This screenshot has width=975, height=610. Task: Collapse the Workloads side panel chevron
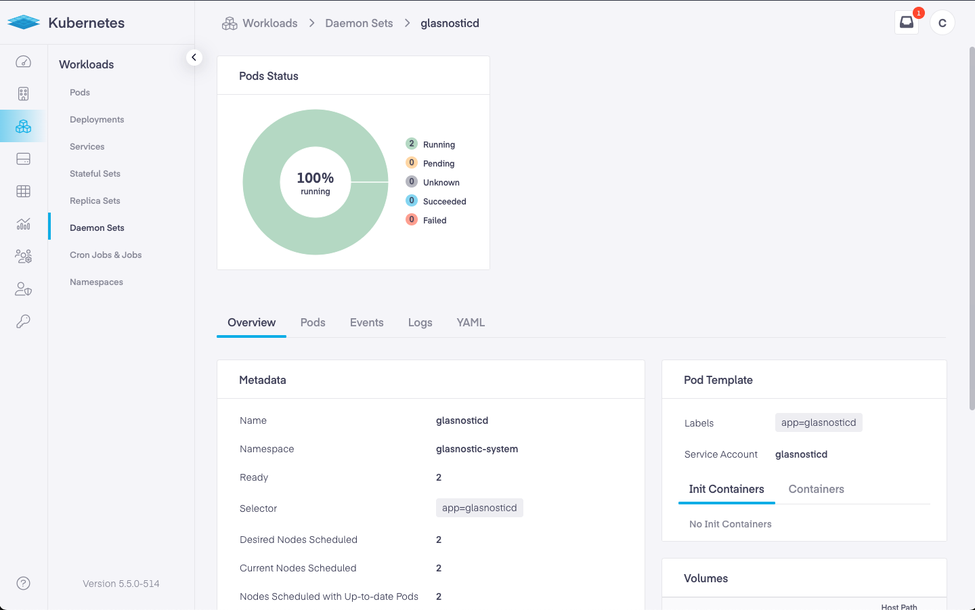(x=194, y=58)
